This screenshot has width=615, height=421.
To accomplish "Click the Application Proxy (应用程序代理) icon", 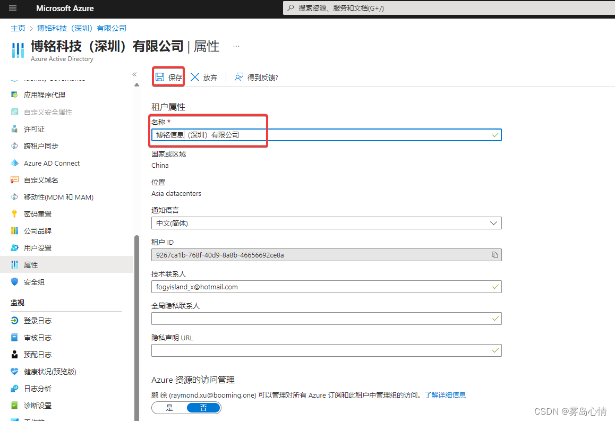I will [14, 95].
